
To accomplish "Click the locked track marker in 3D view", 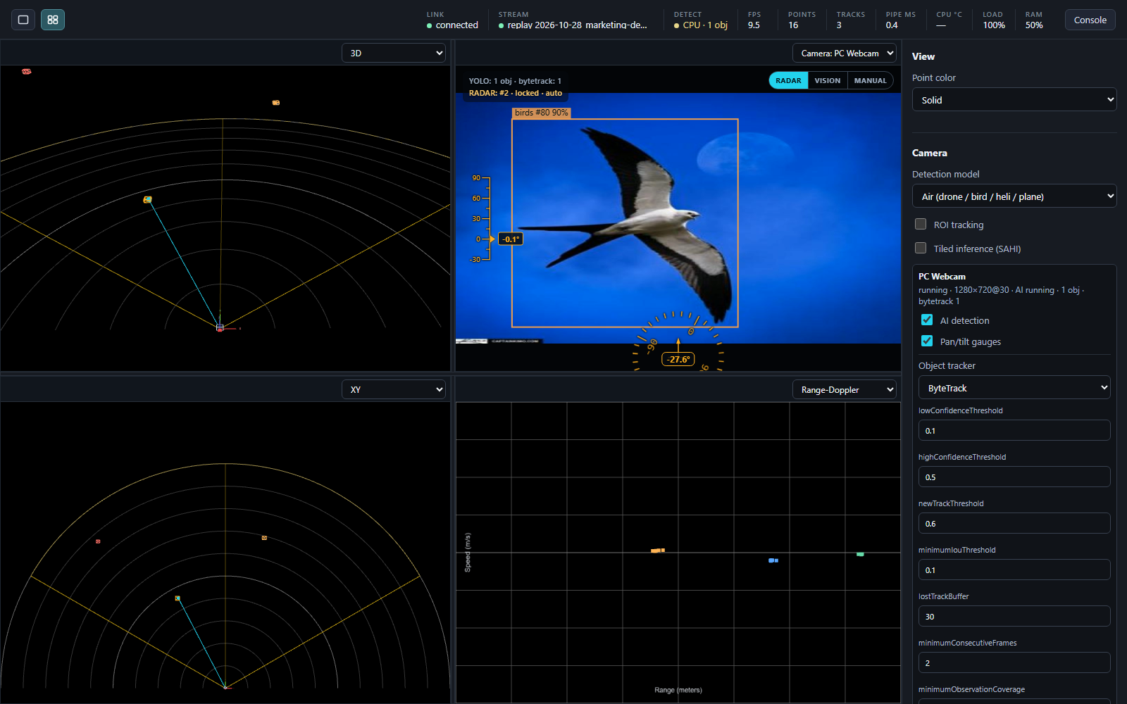I will point(147,200).
